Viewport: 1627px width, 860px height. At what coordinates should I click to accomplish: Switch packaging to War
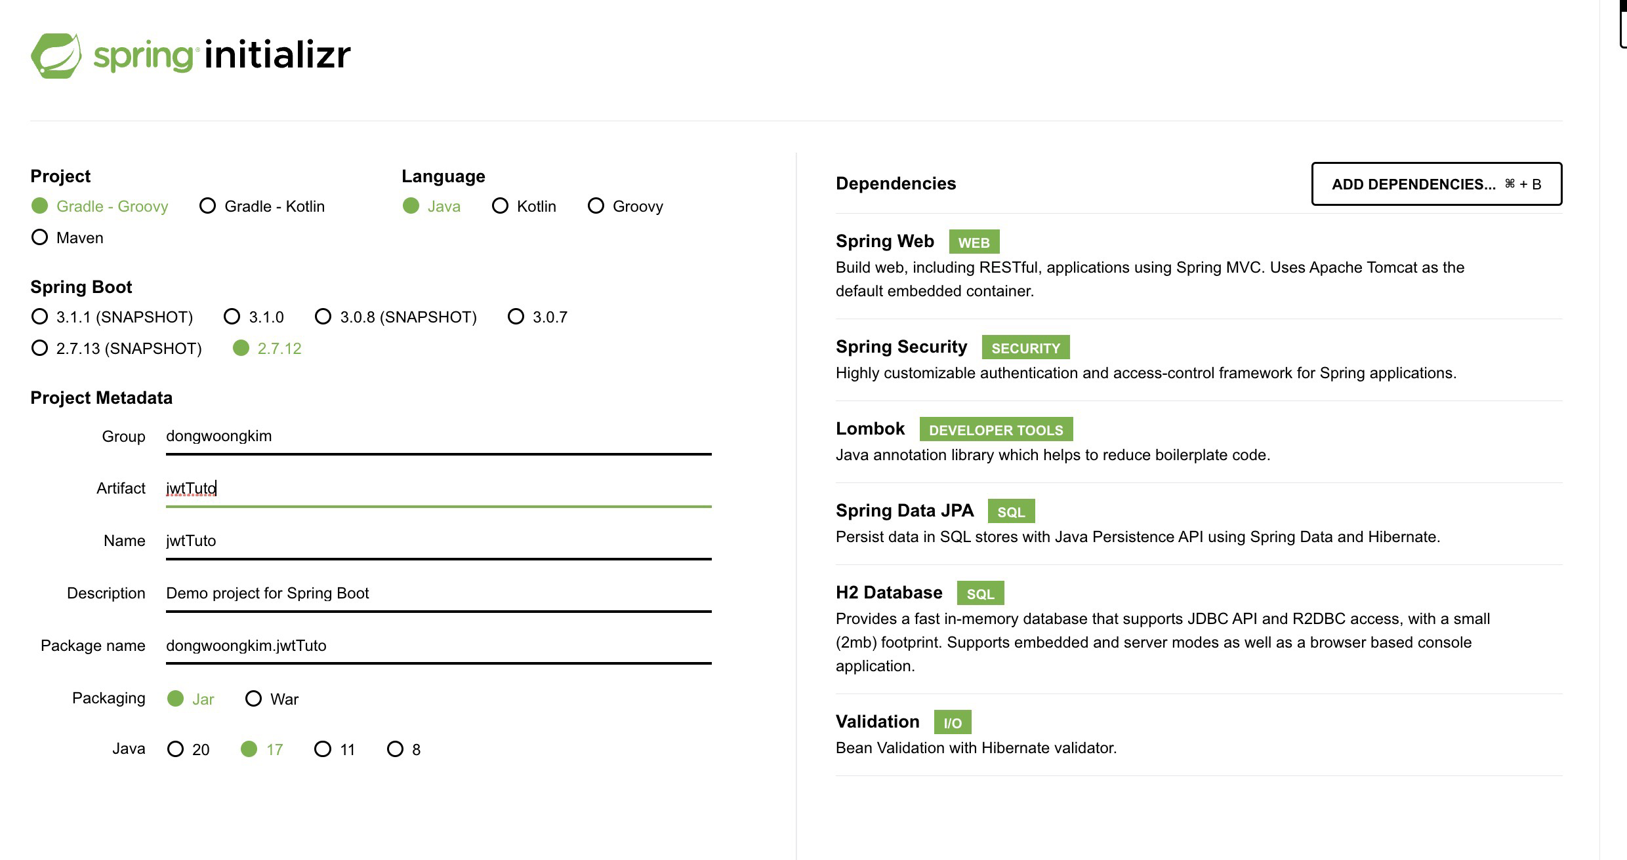click(272, 699)
